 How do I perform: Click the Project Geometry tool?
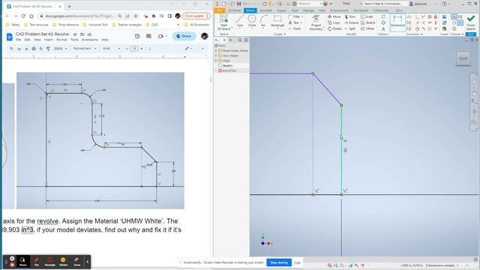(316, 22)
